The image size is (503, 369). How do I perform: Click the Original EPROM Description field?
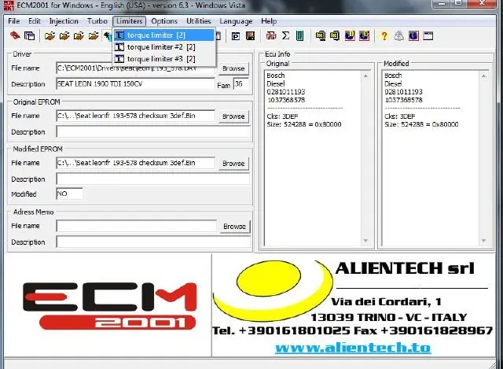(153, 131)
